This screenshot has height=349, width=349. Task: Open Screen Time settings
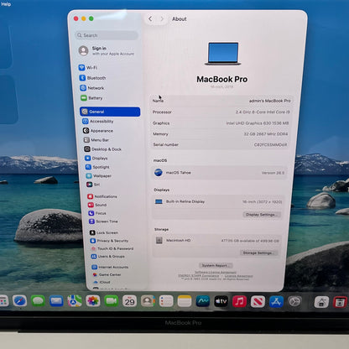pos(103,221)
